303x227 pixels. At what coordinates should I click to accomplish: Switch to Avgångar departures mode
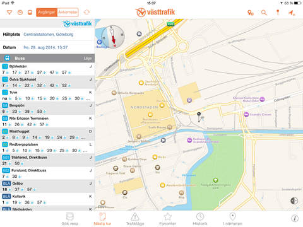[x=47, y=12]
